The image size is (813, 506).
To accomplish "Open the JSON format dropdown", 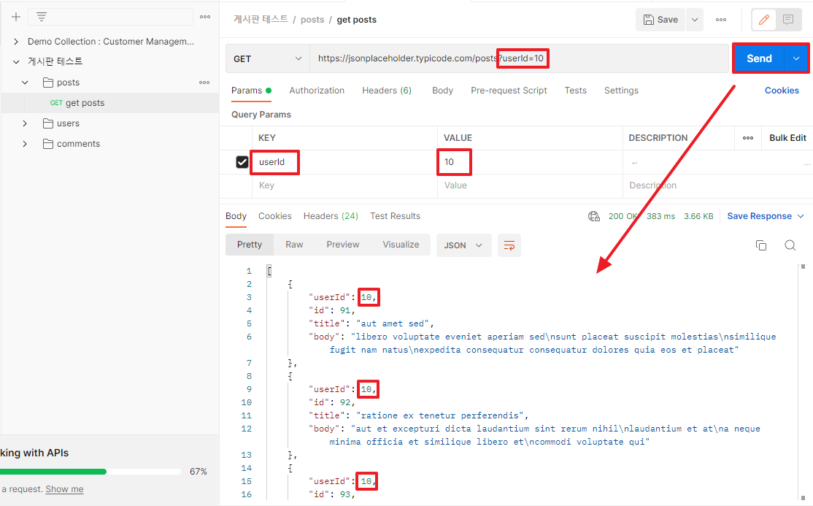I will tap(463, 245).
